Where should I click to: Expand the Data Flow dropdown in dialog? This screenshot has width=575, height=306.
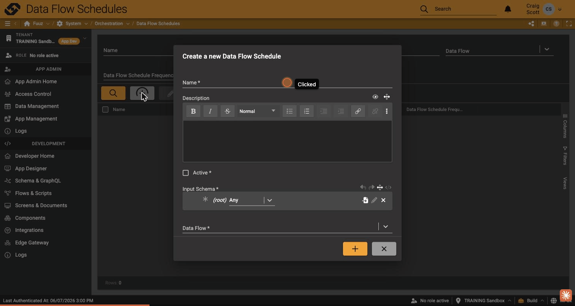click(386, 227)
